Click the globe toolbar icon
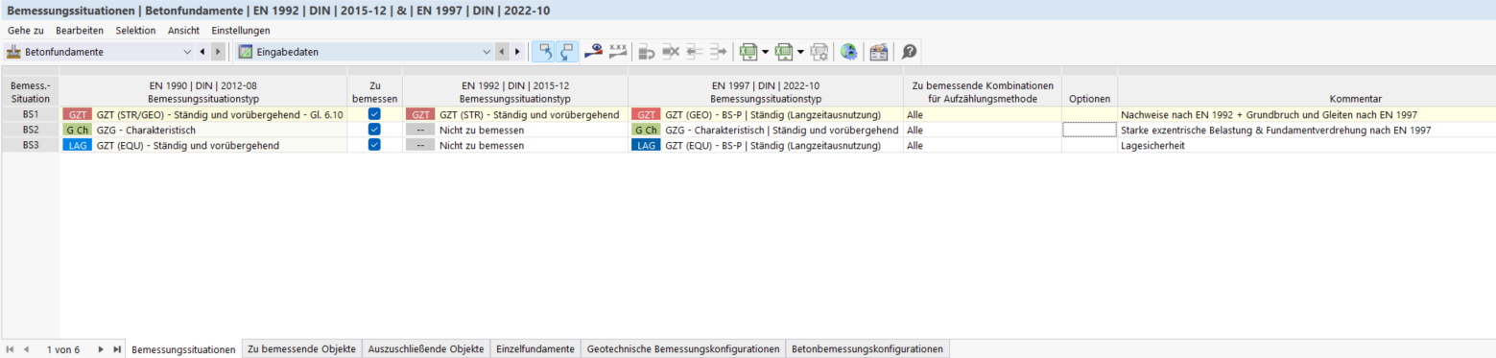The image size is (1496, 358). tap(848, 52)
